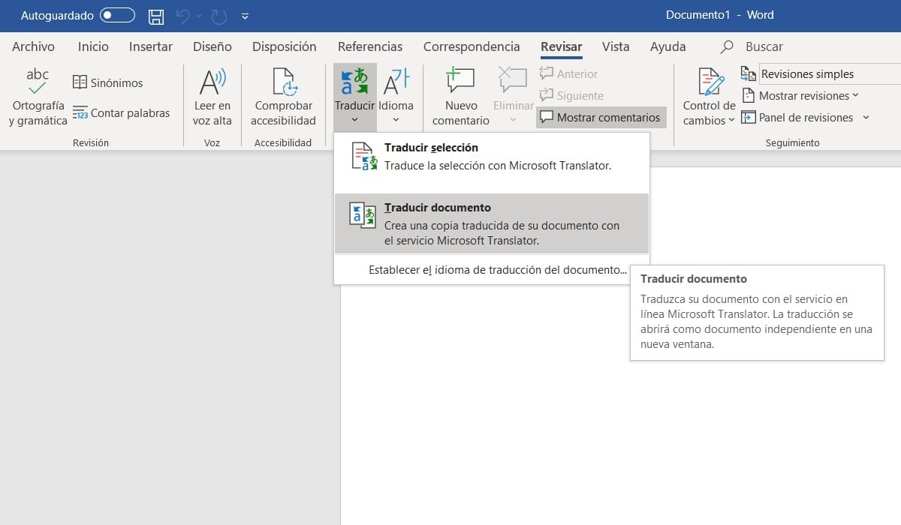Click the Redo arrow icon
Viewport: 901px width, 525px height.
(x=218, y=16)
